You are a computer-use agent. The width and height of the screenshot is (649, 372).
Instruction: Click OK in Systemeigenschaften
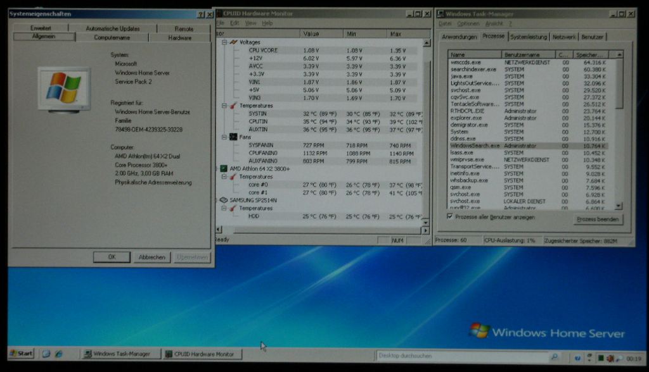pos(112,257)
